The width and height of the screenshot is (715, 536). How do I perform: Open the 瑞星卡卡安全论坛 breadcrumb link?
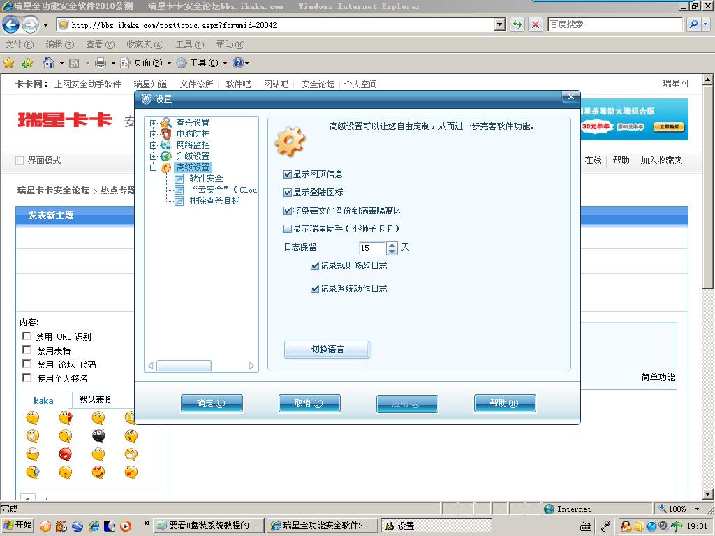pyautogui.click(x=53, y=191)
